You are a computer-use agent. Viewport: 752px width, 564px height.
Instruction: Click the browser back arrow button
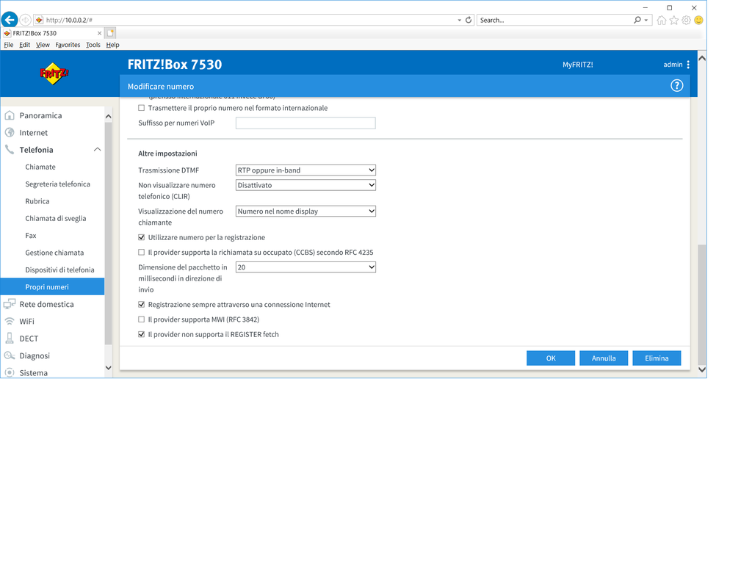click(x=10, y=20)
